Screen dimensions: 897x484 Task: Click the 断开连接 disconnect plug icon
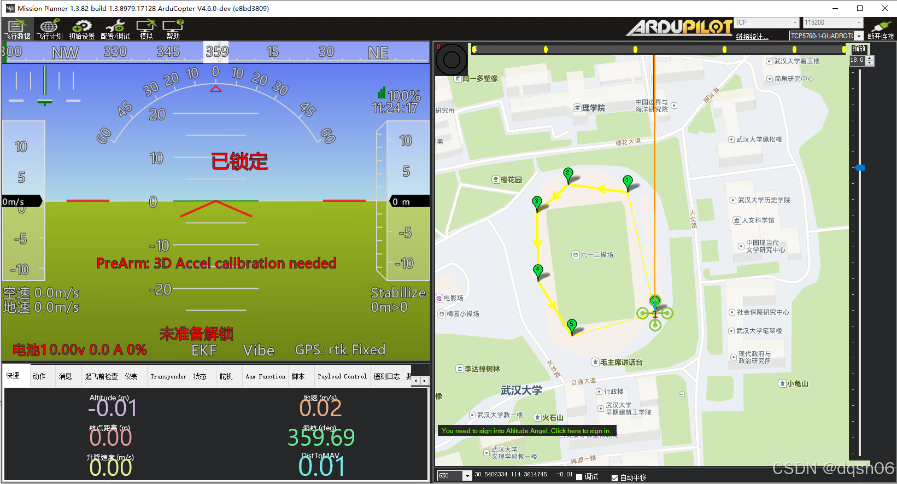[881, 29]
